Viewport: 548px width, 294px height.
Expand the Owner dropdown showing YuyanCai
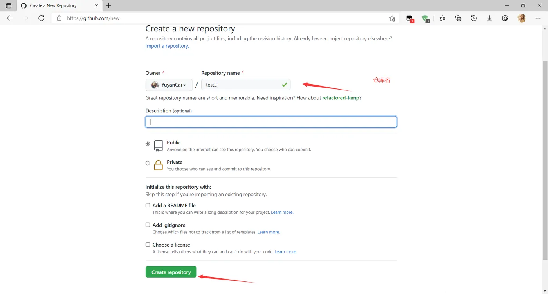click(169, 85)
